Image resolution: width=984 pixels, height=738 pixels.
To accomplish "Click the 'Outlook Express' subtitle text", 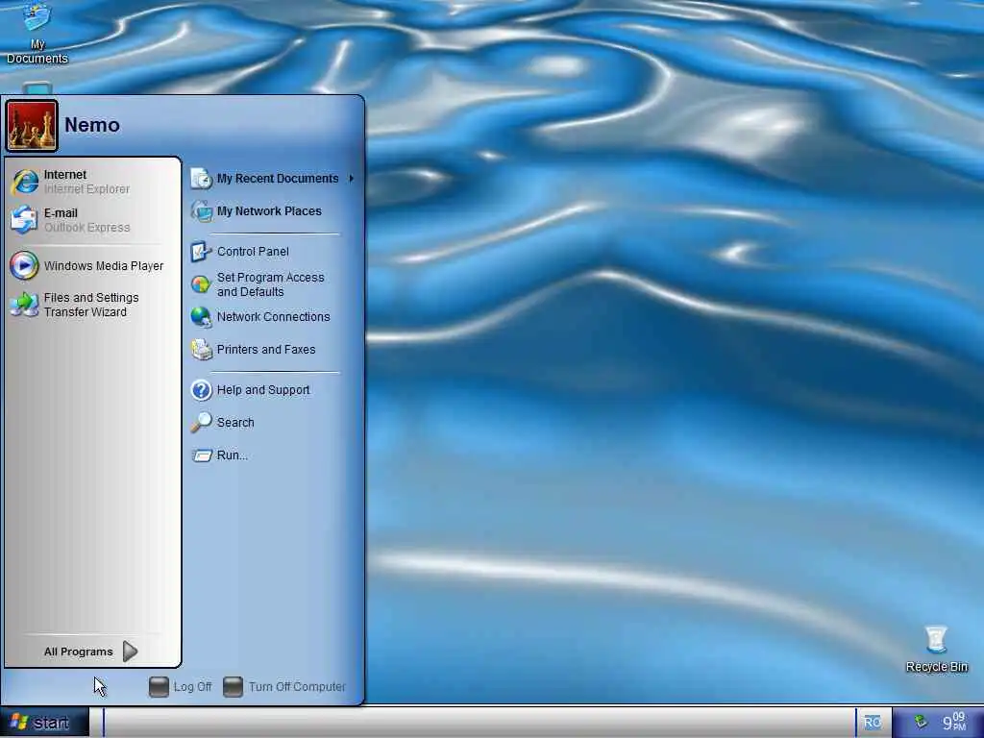I will pos(86,227).
